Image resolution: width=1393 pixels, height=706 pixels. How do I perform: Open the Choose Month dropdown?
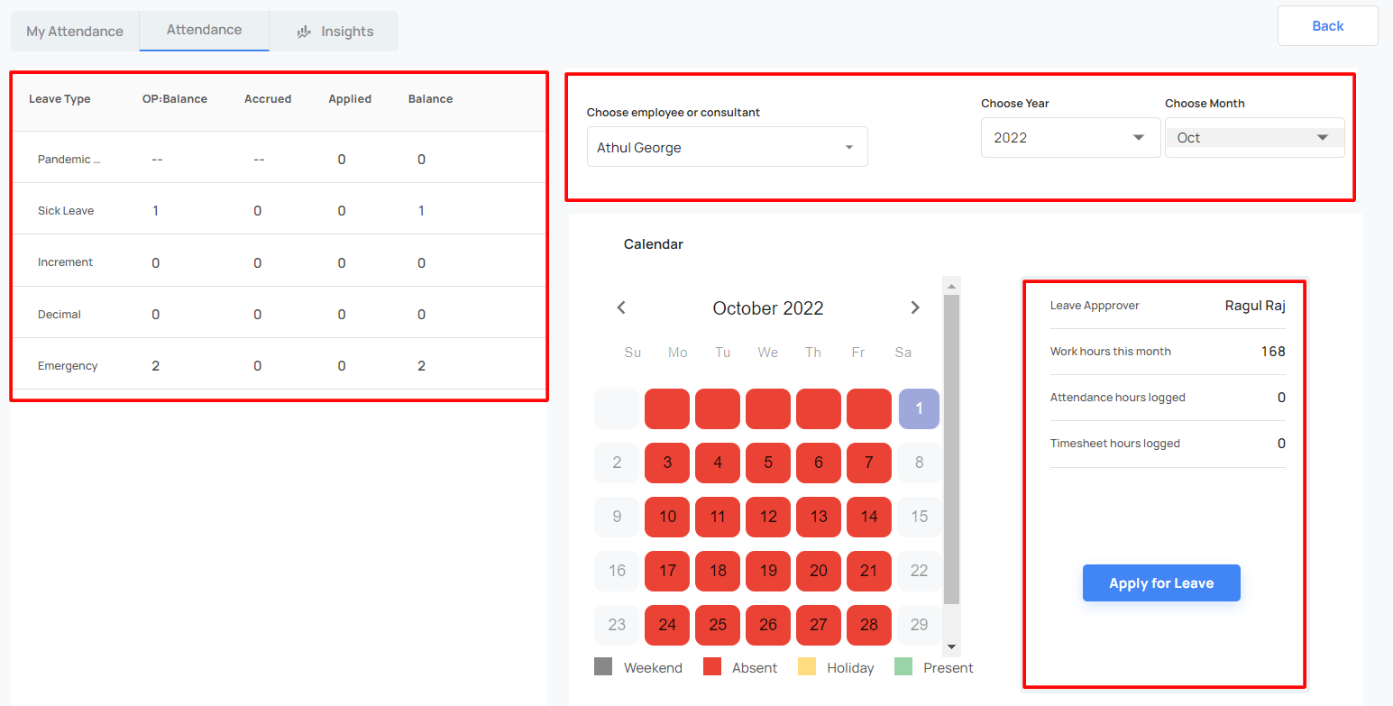pyautogui.click(x=1254, y=137)
